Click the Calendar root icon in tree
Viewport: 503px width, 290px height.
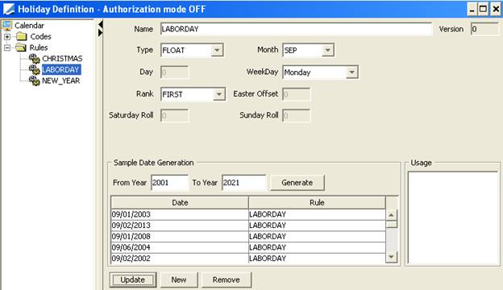click(x=7, y=25)
